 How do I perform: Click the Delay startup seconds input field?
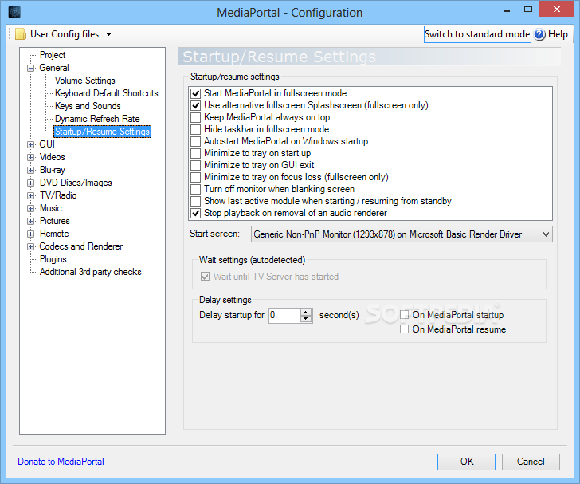284,315
